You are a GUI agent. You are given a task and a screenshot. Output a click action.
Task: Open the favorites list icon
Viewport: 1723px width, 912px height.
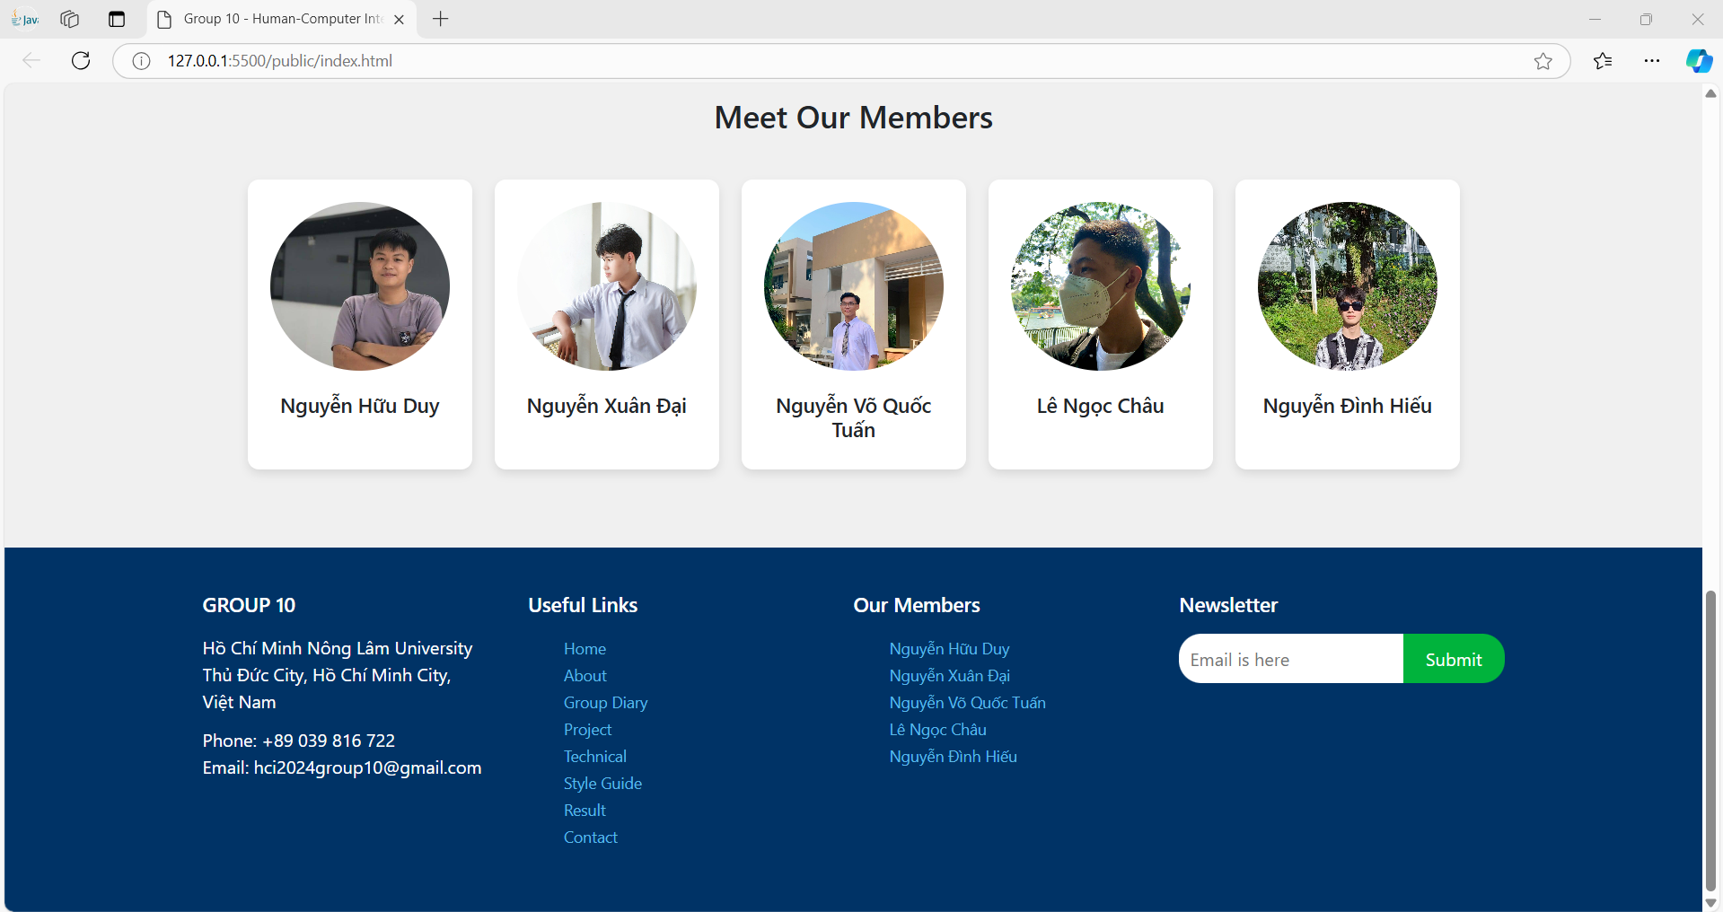[x=1603, y=61]
